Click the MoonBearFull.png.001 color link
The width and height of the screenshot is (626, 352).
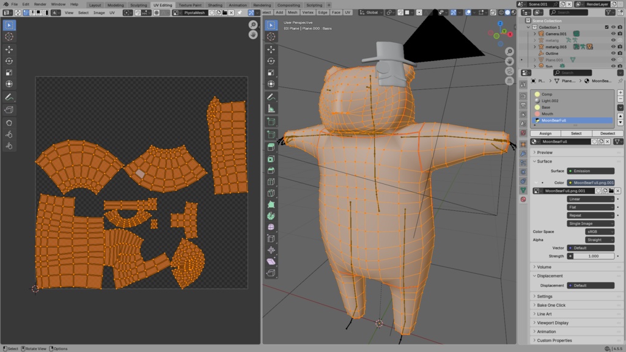(x=591, y=182)
